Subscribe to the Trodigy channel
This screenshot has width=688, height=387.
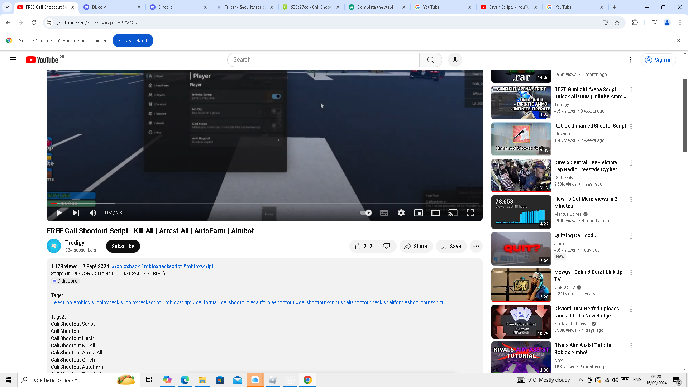(123, 246)
